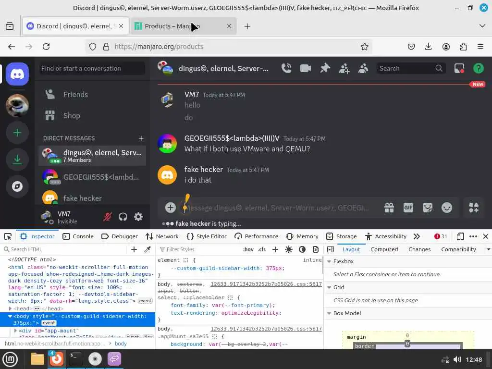Pick an element from the page tool
Screen dimensions: 492x369
(x=8, y=236)
